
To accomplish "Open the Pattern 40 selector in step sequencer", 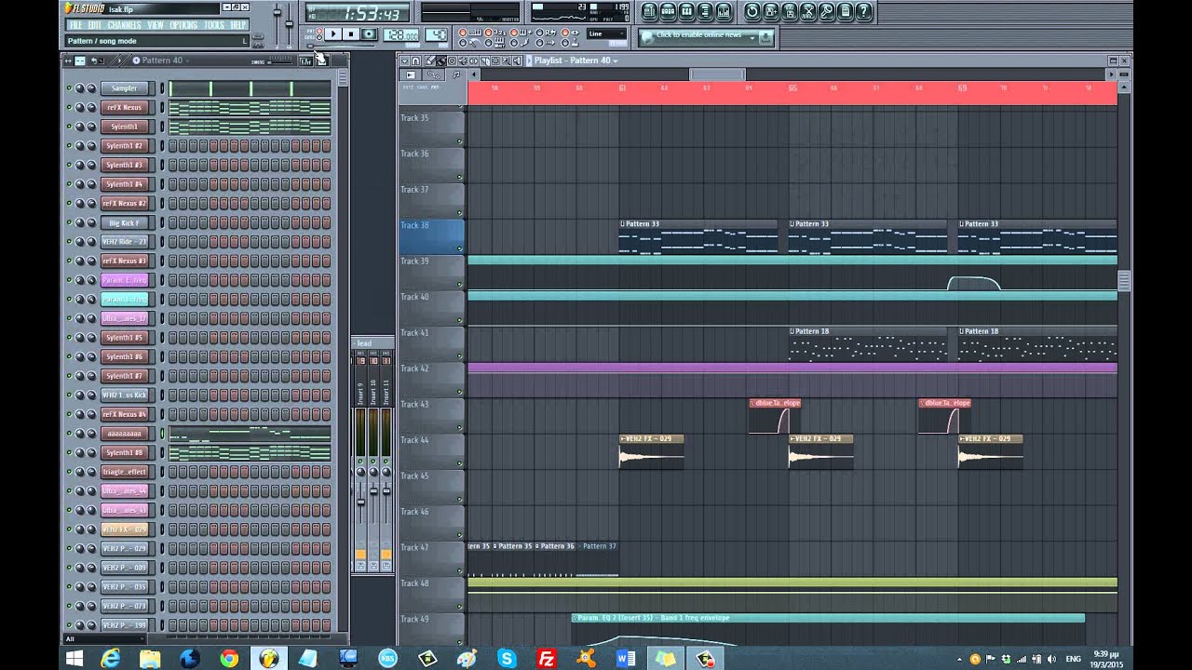I will click(162, 60).
